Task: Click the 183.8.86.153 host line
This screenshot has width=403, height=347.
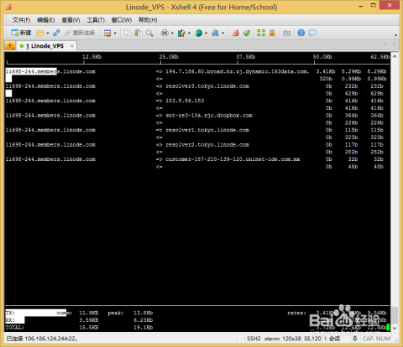Action: pos(185,101)
